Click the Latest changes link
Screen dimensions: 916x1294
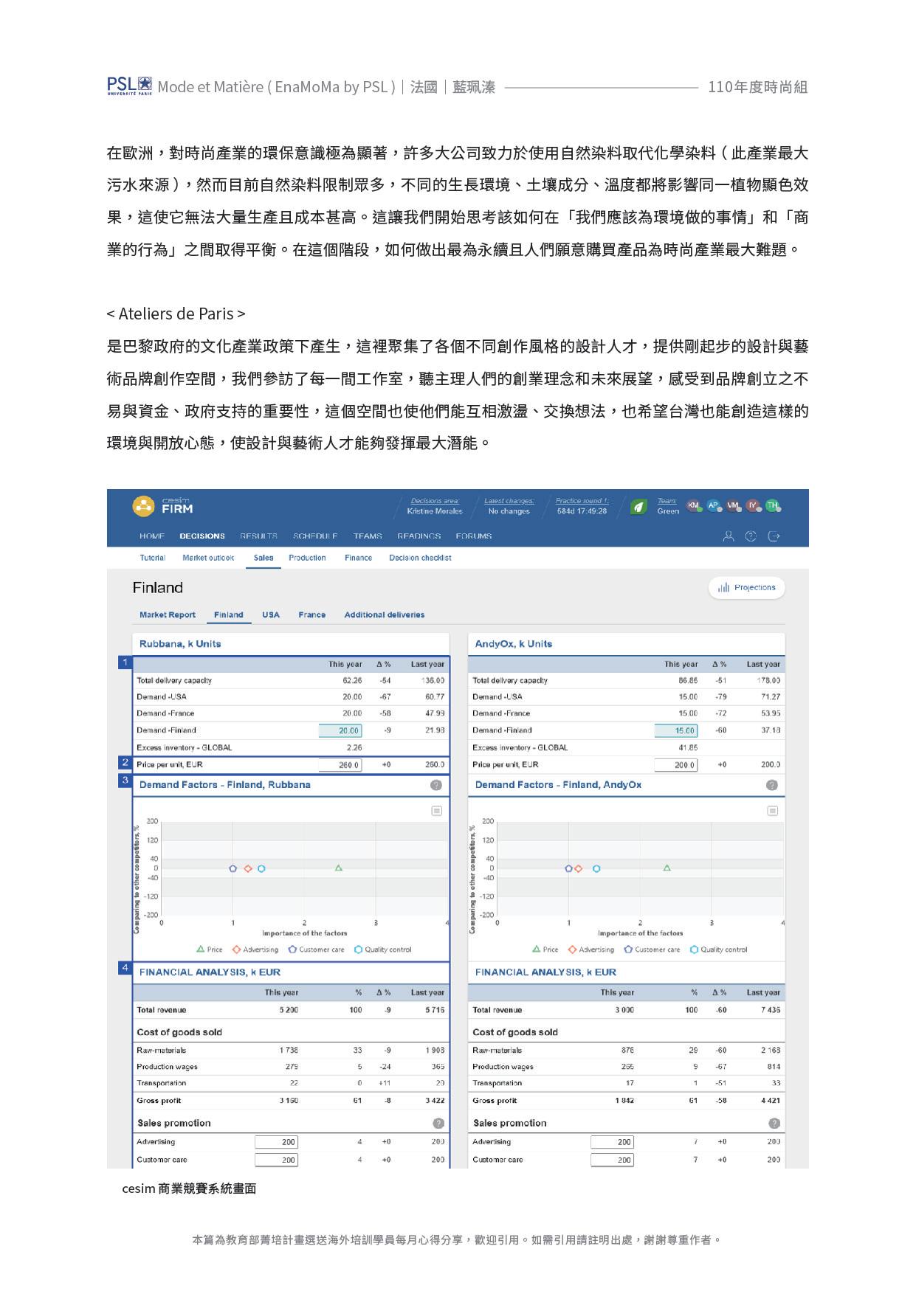(509, 501)
